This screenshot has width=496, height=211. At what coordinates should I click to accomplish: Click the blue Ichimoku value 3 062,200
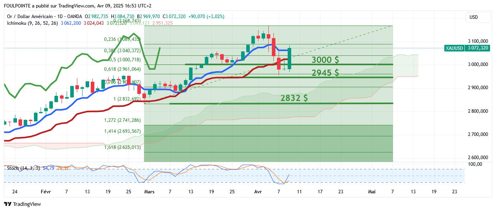72,23
